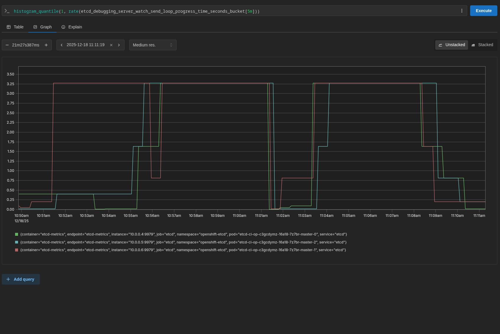
Task: Toggle the green master-0 series swatch
Action: pyautogui.click(x=17, y=234)
